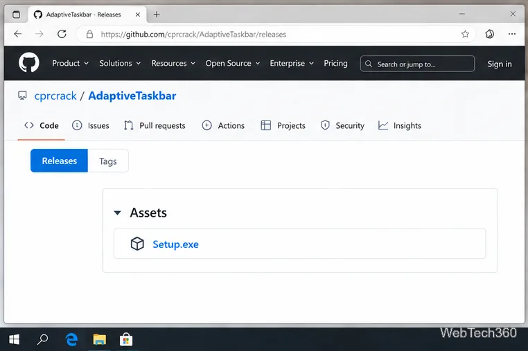Click the search magnifier icon in GitHub header

[369, 64]
